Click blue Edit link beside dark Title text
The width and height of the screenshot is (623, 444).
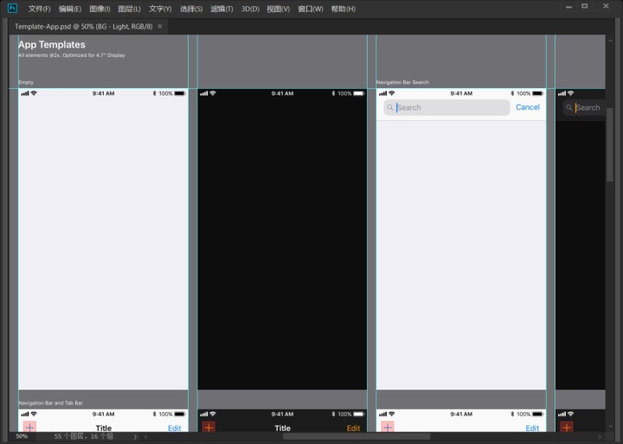[x=175, y=428]
